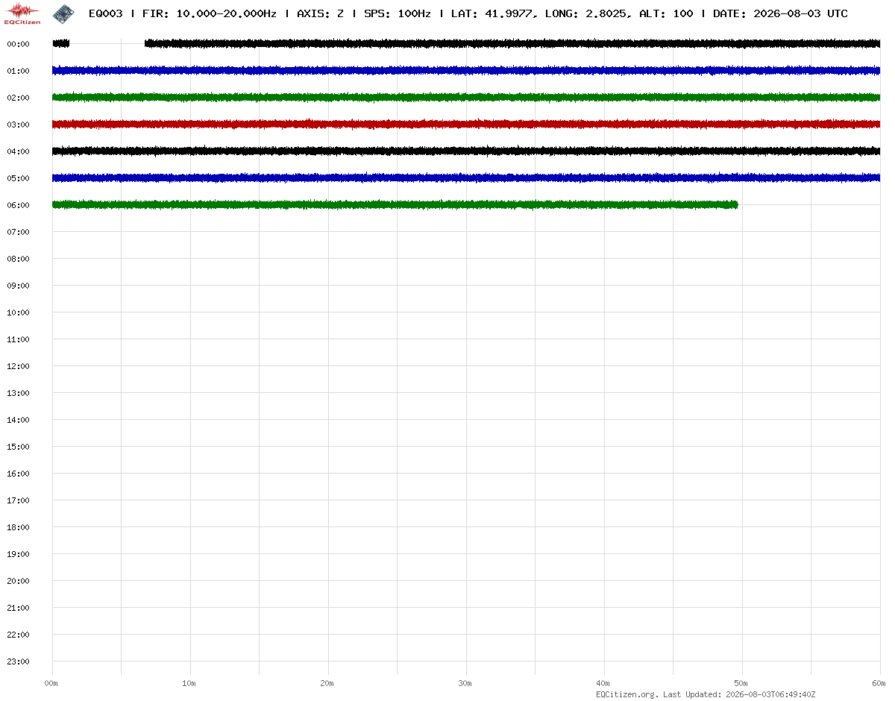Click the AXIS: Z header text

coord(320,13)
